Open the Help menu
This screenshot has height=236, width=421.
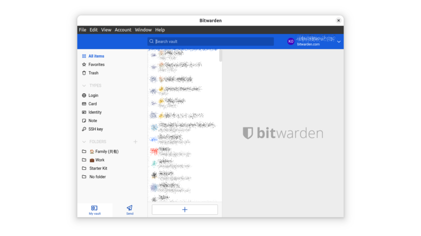click(160, 29)
